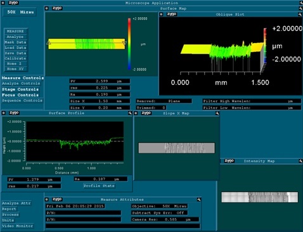Image resolution: width=303 pixels, height=232 pixels.
Task: Click the Calibrate button
Action: (x=15, y=58)
